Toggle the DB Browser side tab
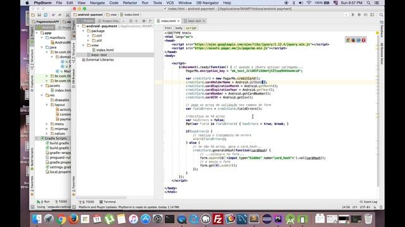 pyautogui.click(x=73, y=78)
